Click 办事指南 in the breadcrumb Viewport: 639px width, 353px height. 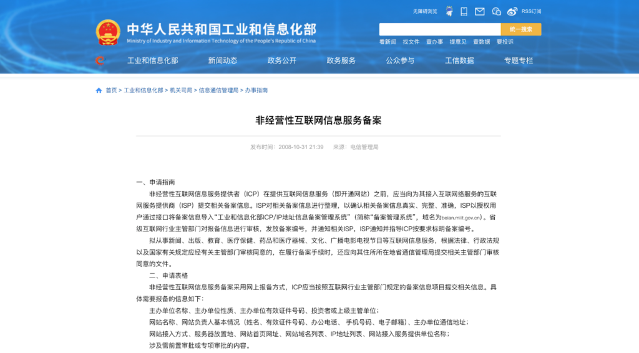[256, 90]
